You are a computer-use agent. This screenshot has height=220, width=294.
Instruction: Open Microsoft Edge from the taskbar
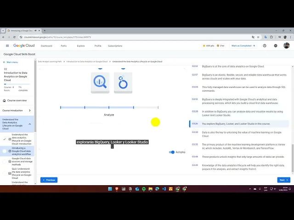pos(157,189)
